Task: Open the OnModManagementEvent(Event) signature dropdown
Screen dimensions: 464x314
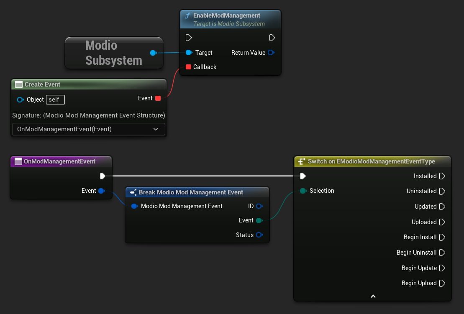Action: 88,129
